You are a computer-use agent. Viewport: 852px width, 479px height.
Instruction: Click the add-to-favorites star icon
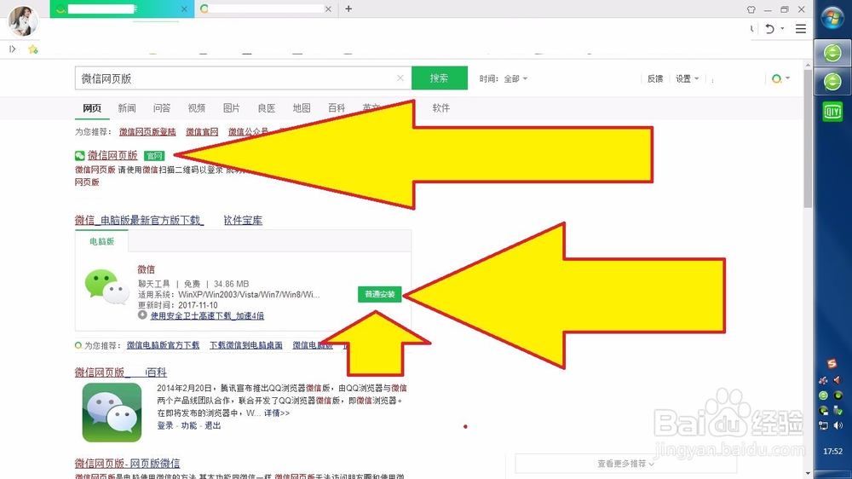coord(33,49)
